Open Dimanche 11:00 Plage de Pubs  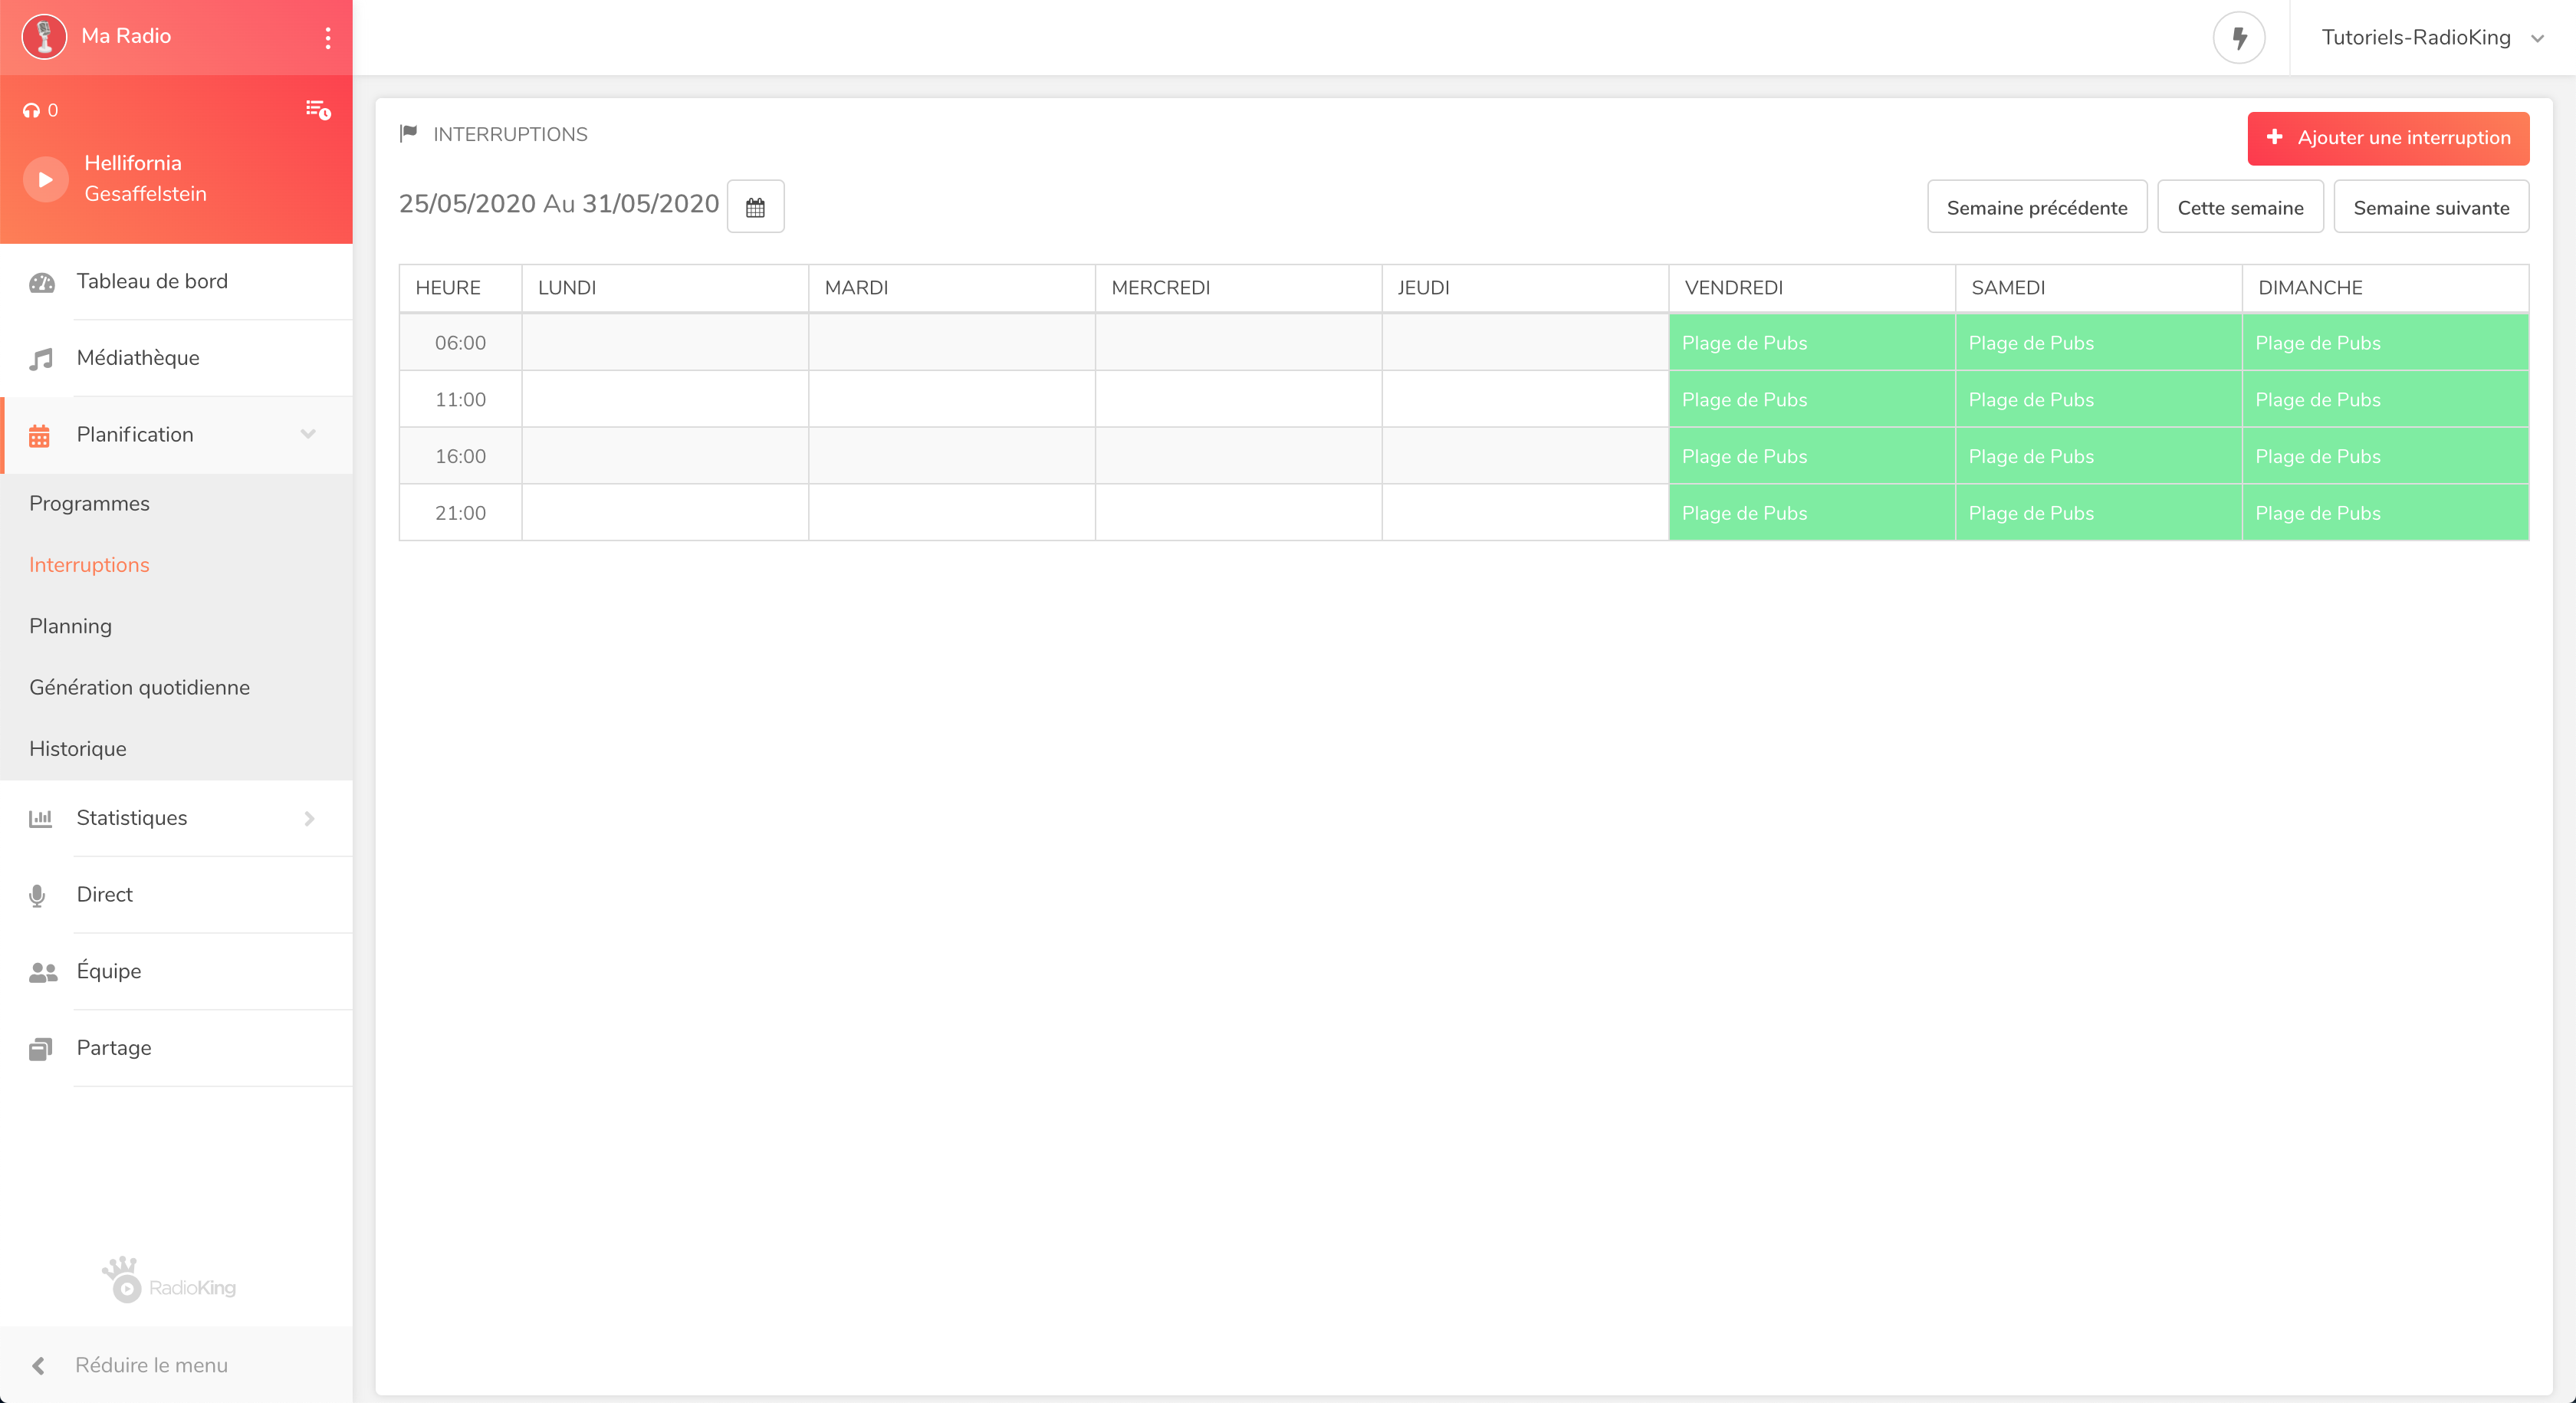pos(2385,400)
